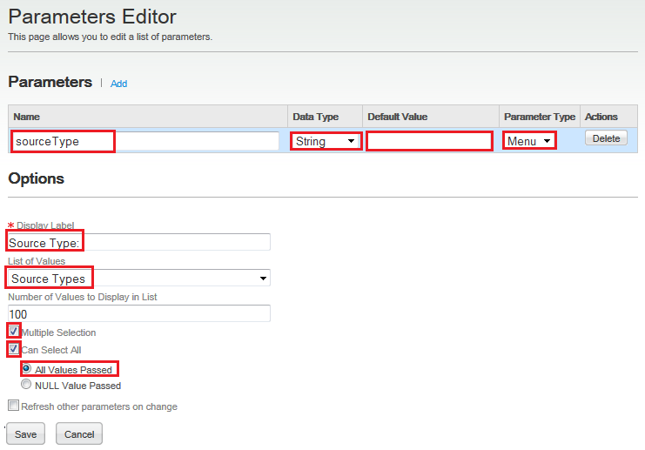This screenshot has height=450, width=645.
Task: Delete the sourceType parameter
Action: pos(606,138)
